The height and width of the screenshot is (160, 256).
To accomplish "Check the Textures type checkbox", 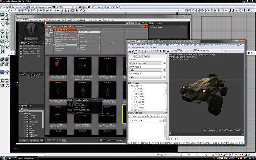I will coord(55,50).
